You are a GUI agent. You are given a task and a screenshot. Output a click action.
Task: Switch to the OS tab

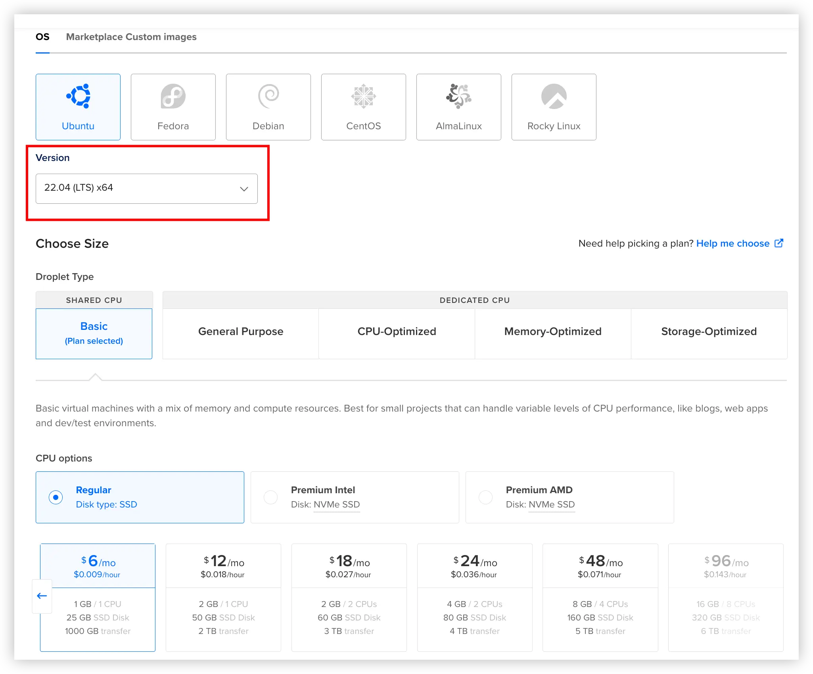click(42, 37)
